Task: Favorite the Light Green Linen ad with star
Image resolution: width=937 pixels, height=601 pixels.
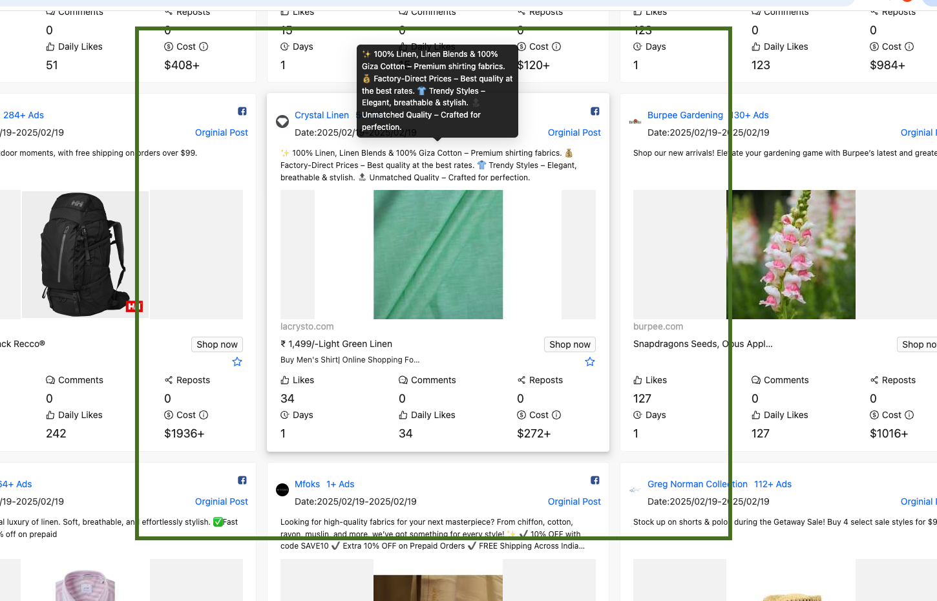Action: 590,362
